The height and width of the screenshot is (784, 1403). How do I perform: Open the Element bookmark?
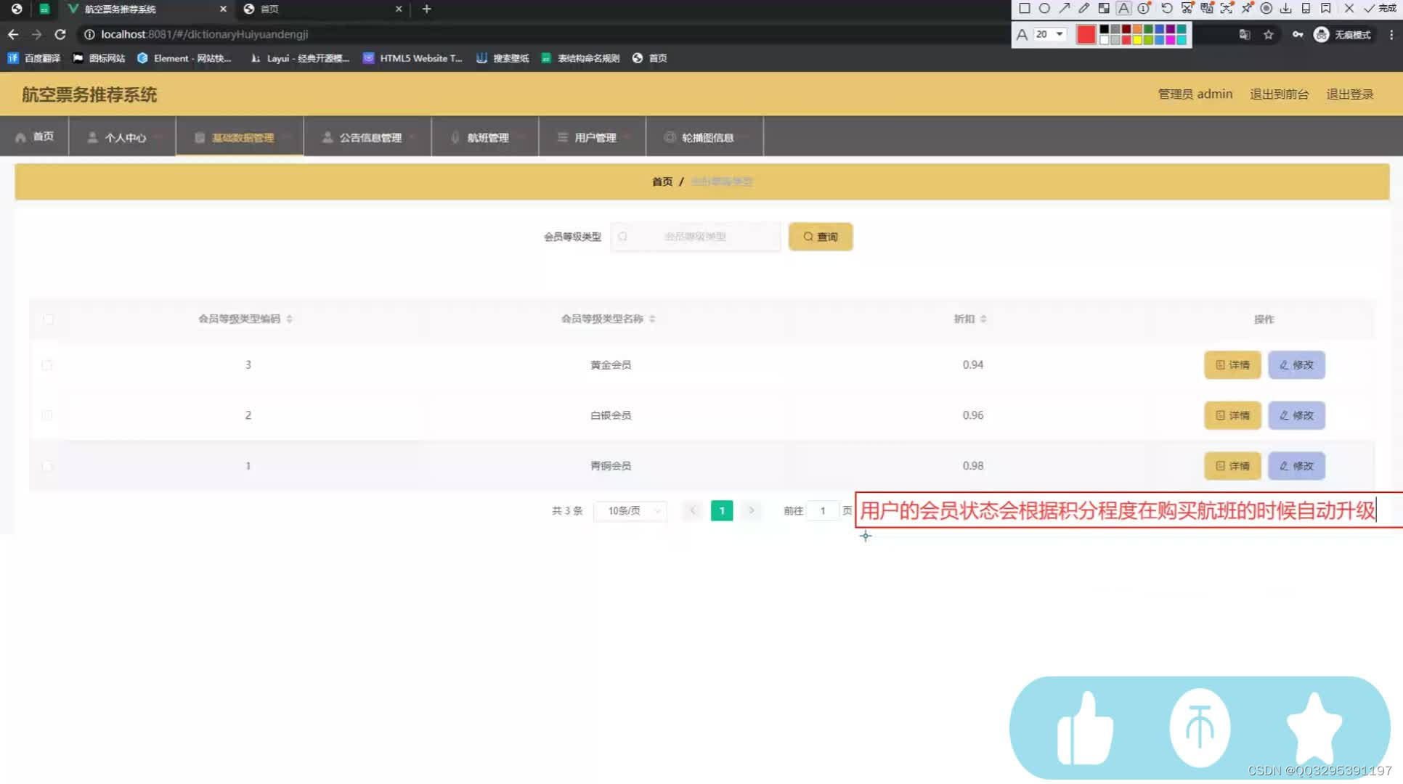pyautogui.click(x=184, y=58)
